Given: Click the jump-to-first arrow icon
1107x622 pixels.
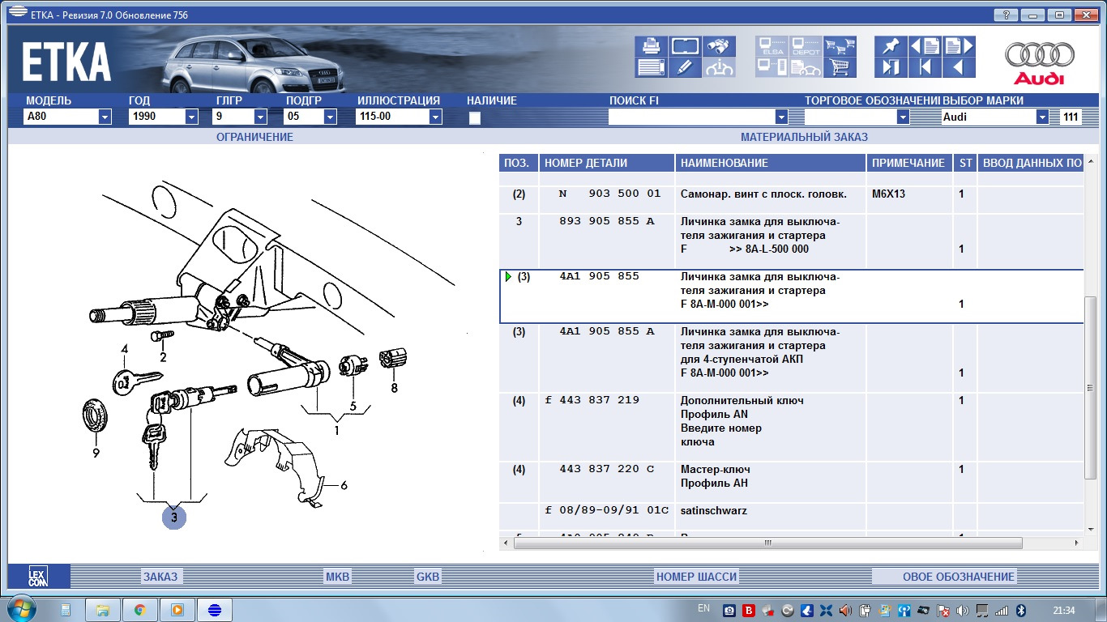Looking at the screenshot, I should click(925, 67).
